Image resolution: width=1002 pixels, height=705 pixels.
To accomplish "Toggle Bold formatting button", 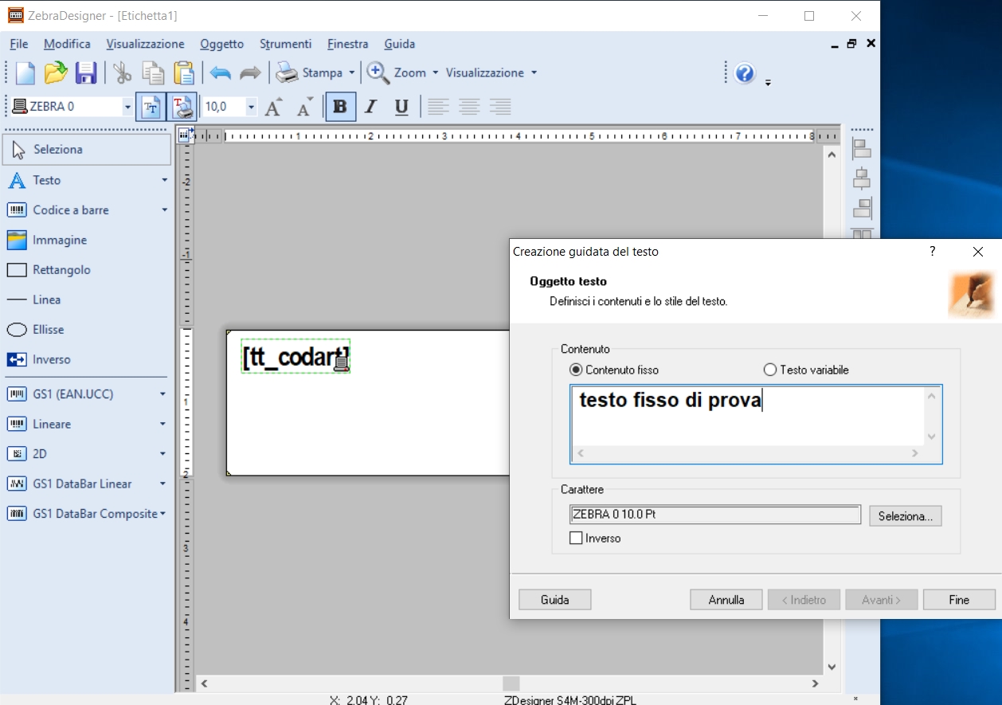I will coord(340,107).
